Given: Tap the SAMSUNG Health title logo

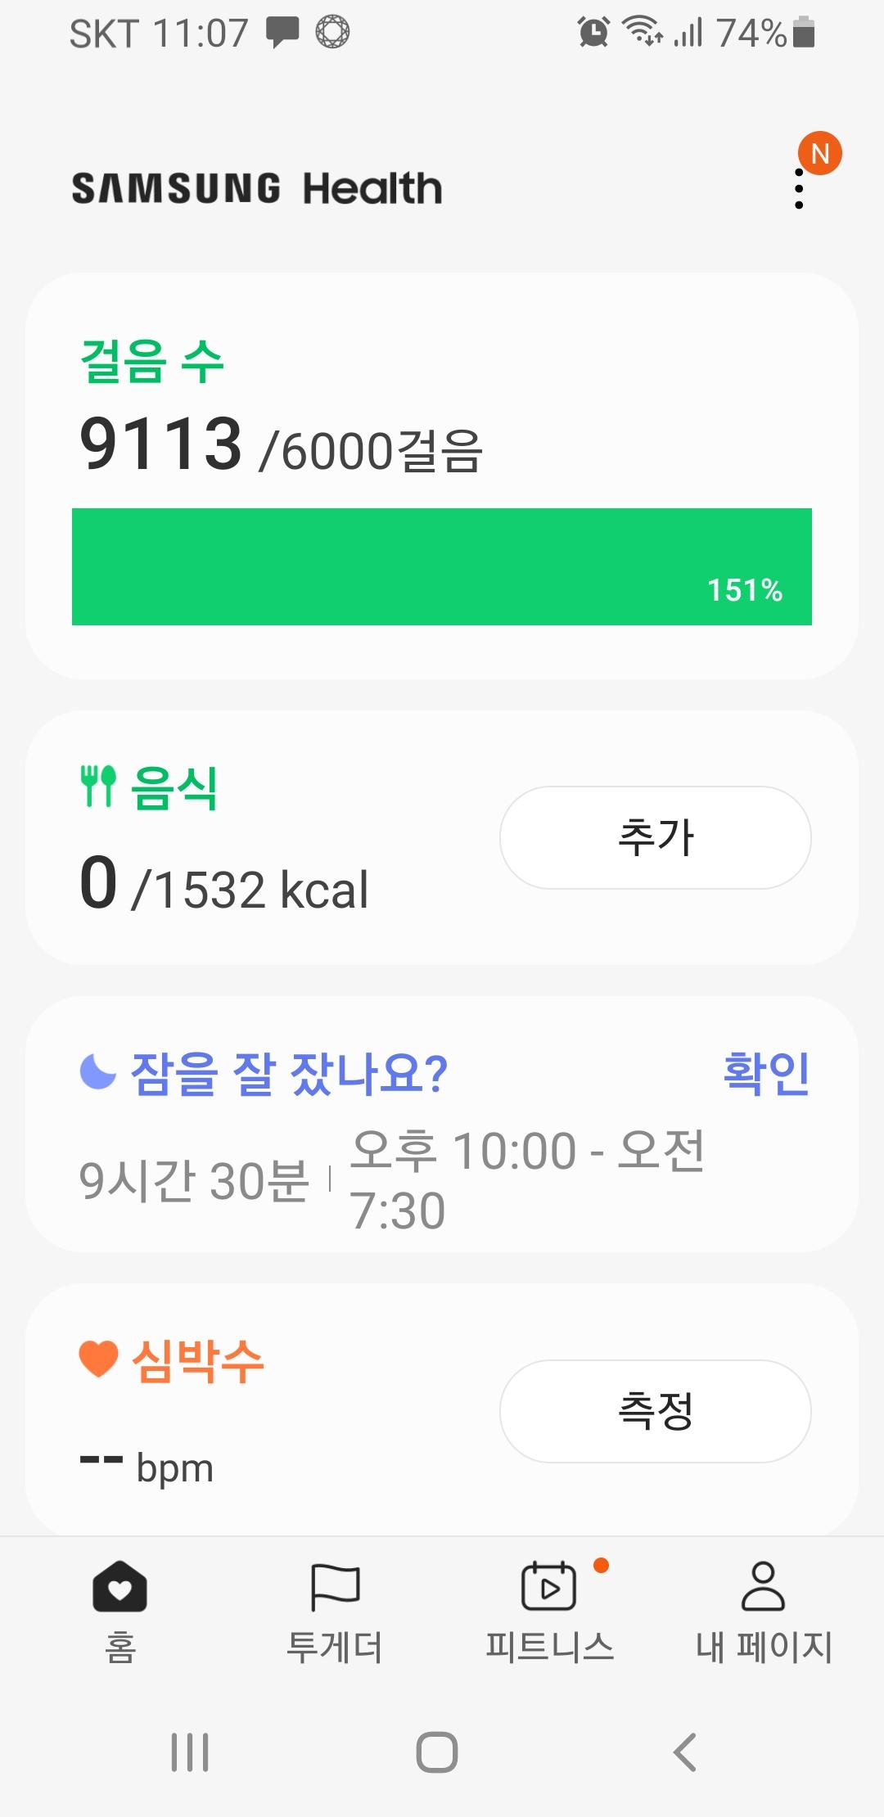Looking at the screenshot, I should point(257,188).
